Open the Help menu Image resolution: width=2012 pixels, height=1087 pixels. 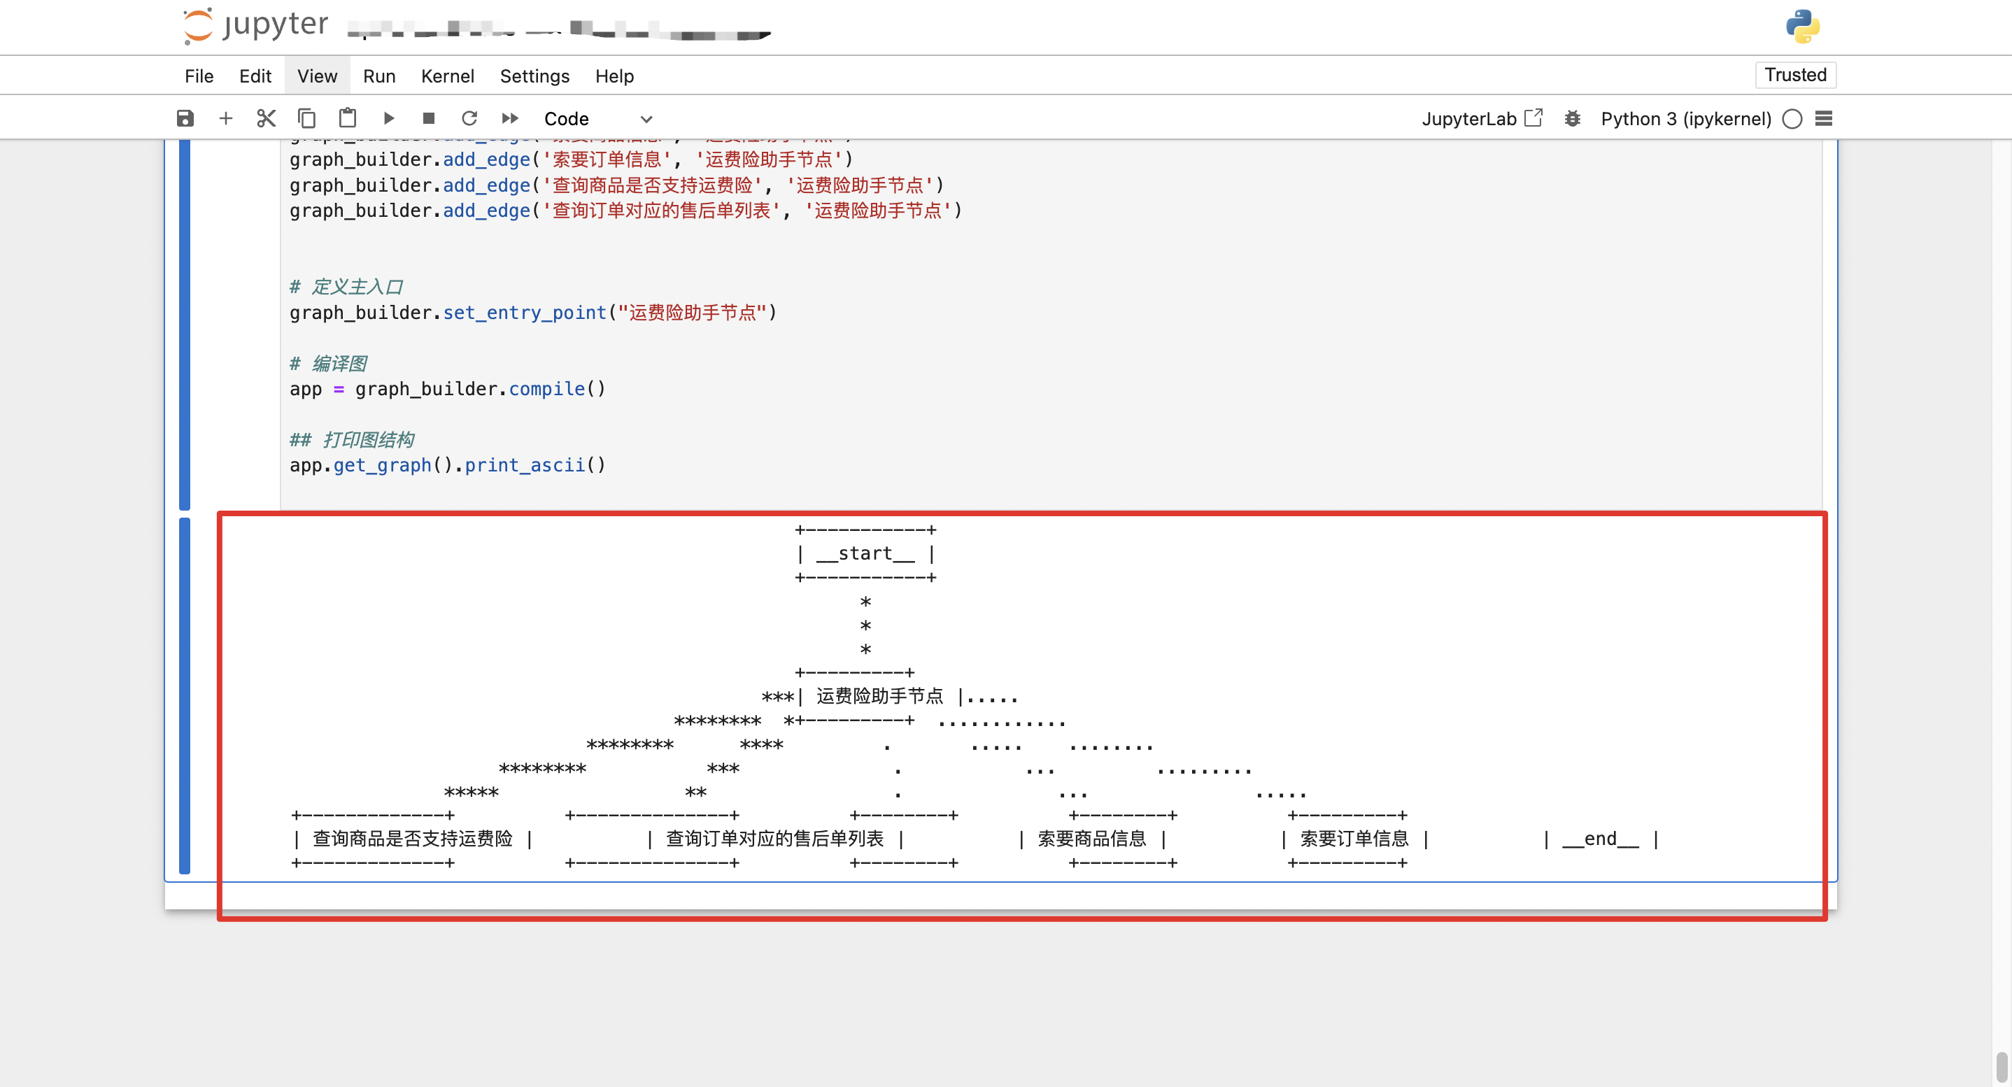point(615,76)
